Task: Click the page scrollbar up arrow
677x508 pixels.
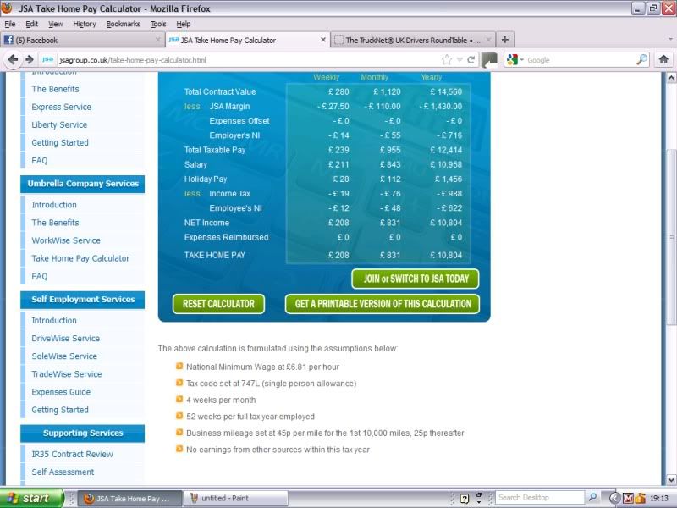Action: point(671,78)
